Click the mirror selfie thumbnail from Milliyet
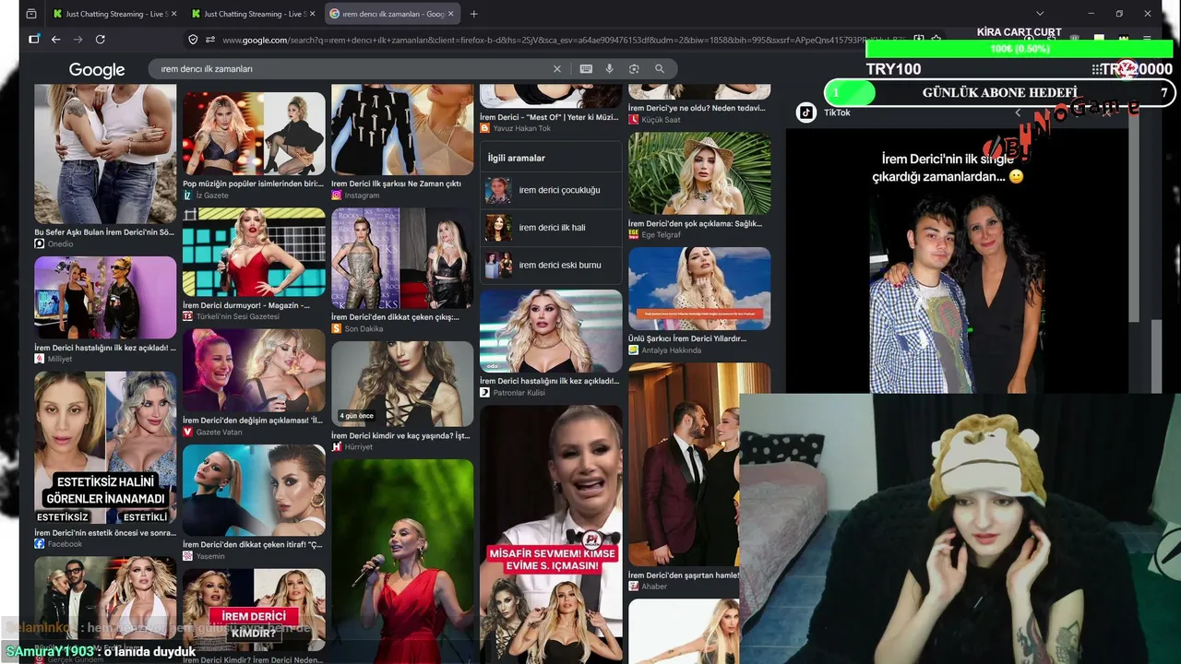This screenshot has height=664, width=1181. tap(105, 298)
